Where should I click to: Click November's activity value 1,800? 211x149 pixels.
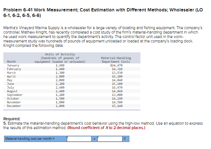[60, 102]
